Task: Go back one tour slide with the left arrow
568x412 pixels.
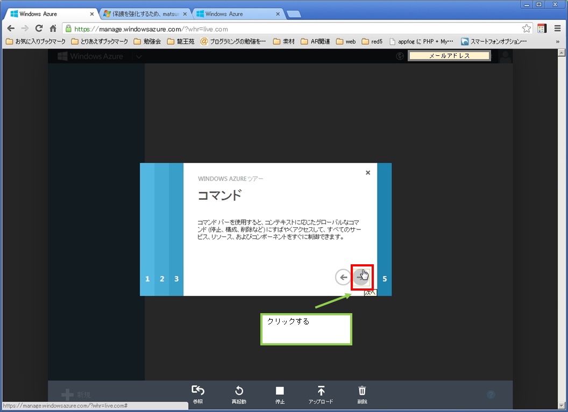Action: point(343,277)
